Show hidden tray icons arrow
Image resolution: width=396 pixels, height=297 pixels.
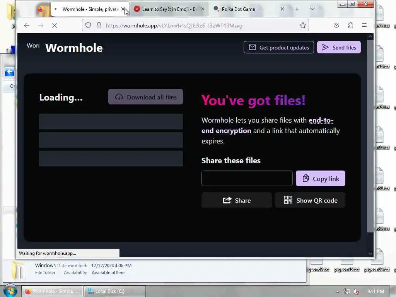click(x=337, y=292)
